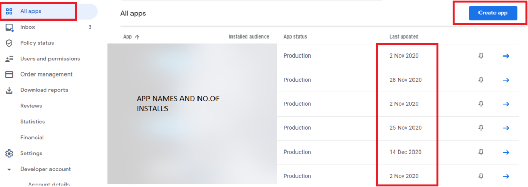Pin the app updated 14 Dec 2020

click(x=481, y=152)
